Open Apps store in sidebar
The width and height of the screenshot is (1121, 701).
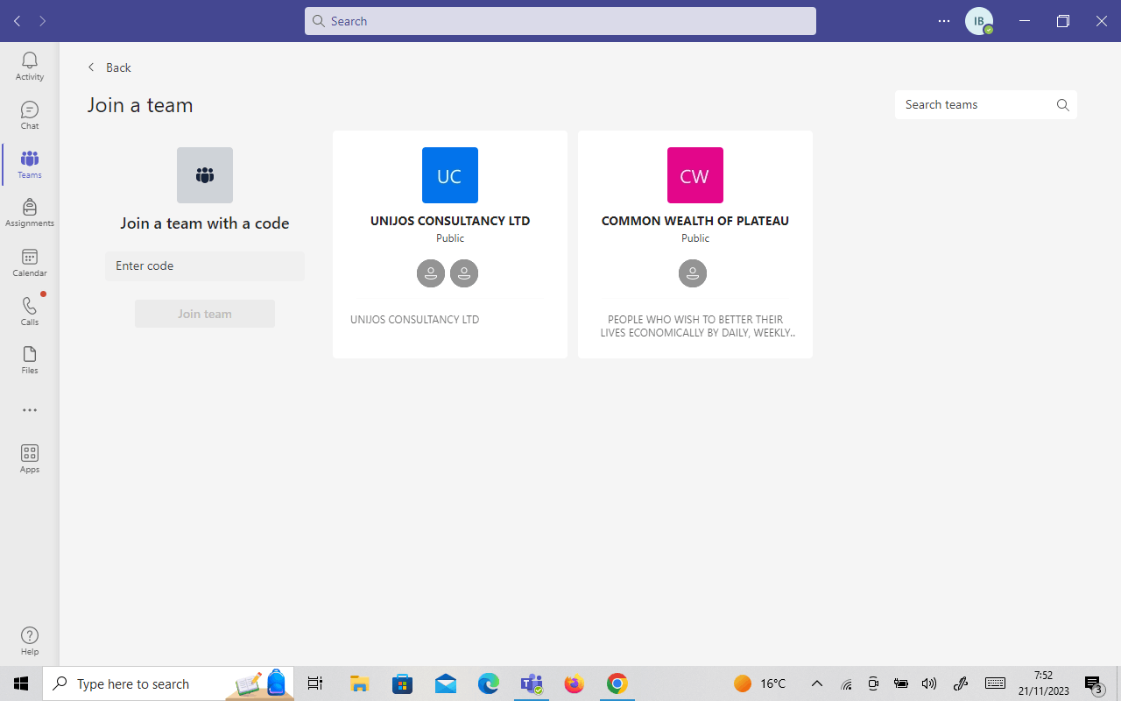pyautogui.click(x=30, y=458)
